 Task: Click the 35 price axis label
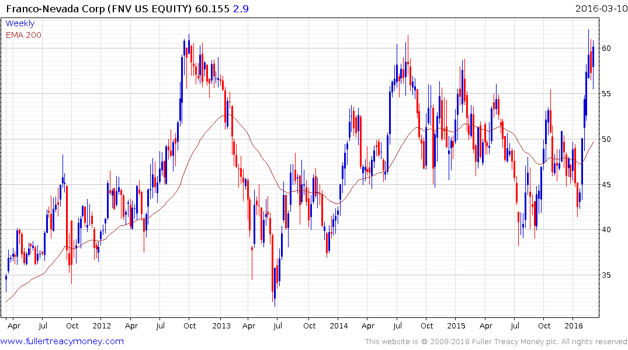pyautogui.click(x=606, y=275)
